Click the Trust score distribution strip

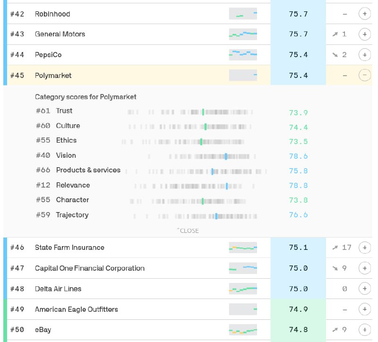point(190,112)
